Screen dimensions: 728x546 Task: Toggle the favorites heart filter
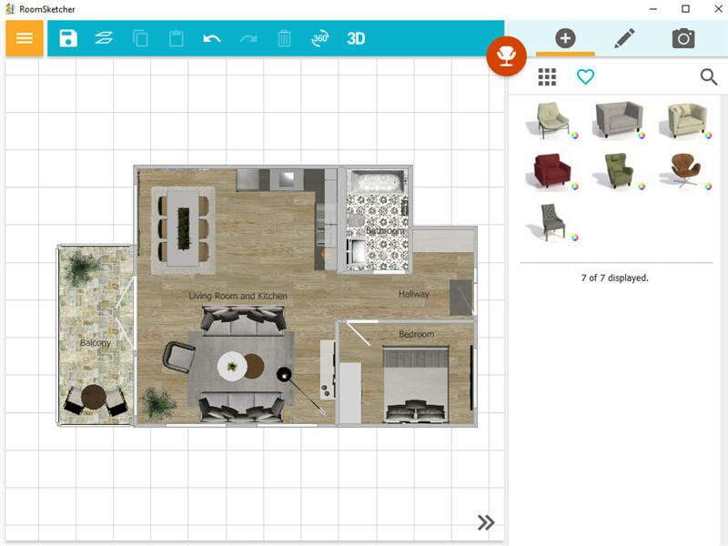585,77
